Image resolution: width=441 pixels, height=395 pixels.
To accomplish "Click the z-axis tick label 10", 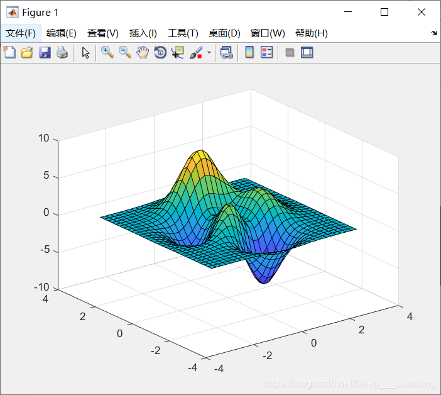I will point(43,138).
